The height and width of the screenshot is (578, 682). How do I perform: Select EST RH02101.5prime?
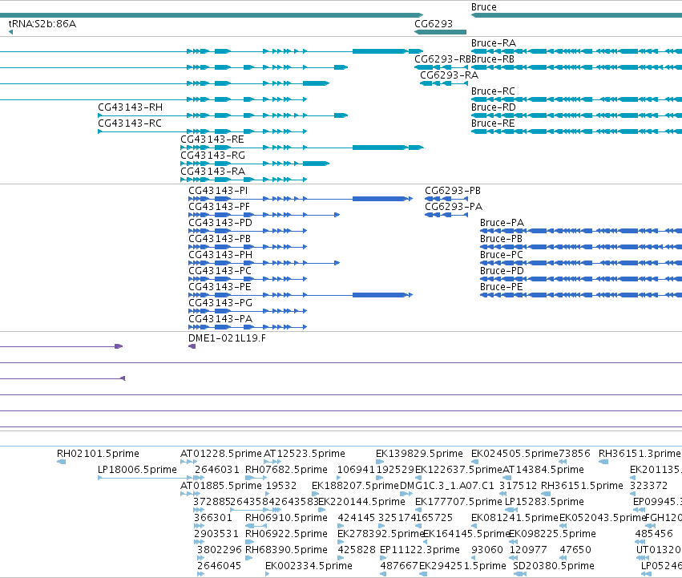tap(98, 454)
